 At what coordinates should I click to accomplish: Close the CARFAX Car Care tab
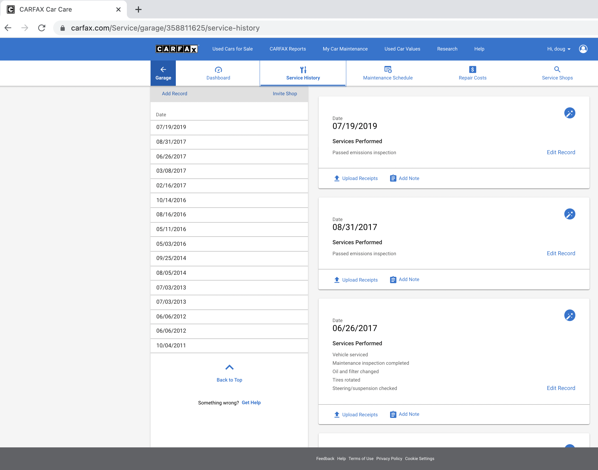[118, 10]
